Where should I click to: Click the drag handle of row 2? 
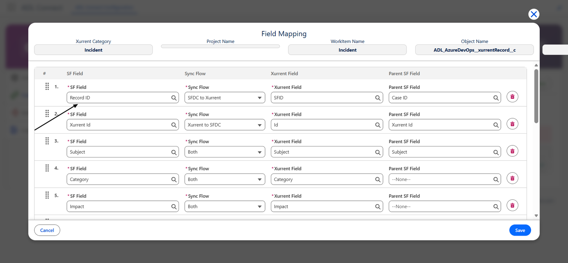[47, 114]
